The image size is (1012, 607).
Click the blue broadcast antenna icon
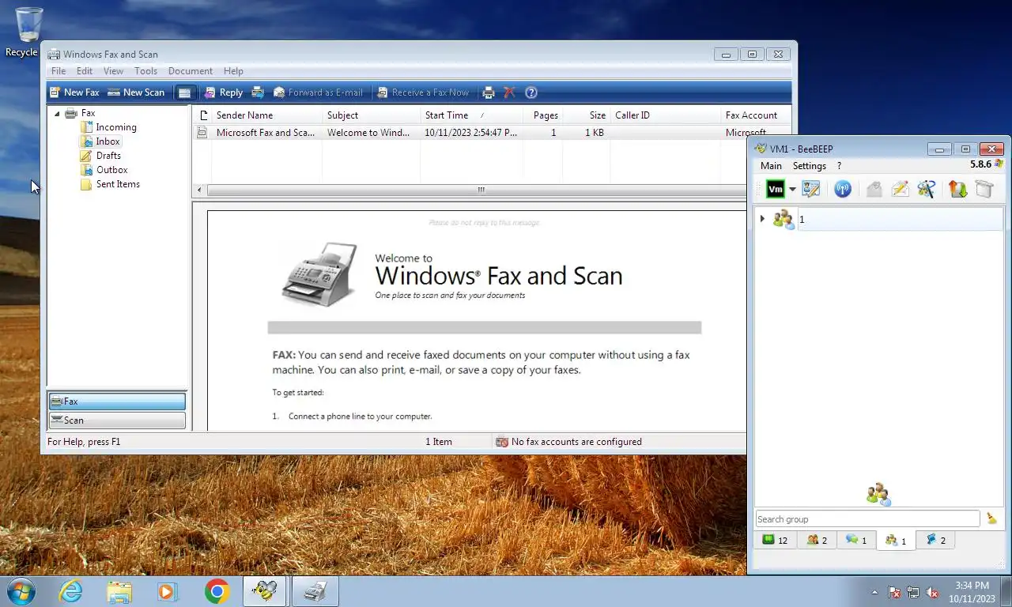point(843,189)
